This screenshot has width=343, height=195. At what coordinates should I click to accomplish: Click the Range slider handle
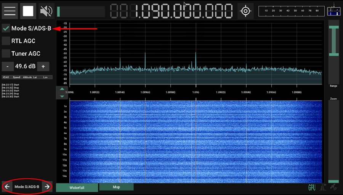click(333, 42)
